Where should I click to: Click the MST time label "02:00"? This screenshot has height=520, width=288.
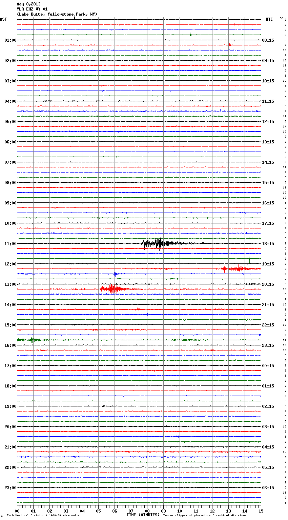[x=11, y=61]
